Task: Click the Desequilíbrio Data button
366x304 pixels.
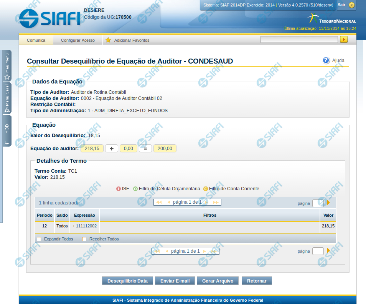Action: coord(127,281)
